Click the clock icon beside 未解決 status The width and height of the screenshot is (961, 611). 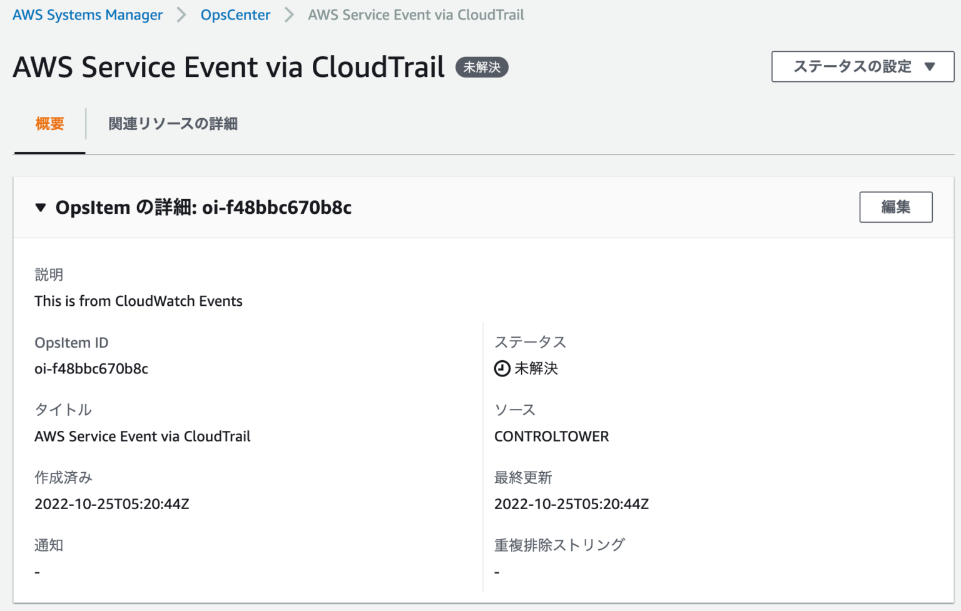pos(501,369)
